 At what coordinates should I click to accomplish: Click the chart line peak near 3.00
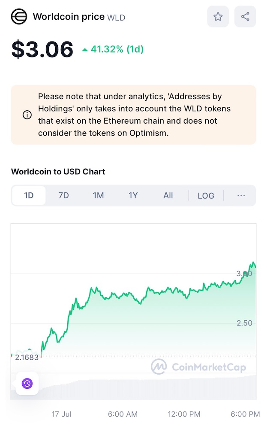point(253,263)
